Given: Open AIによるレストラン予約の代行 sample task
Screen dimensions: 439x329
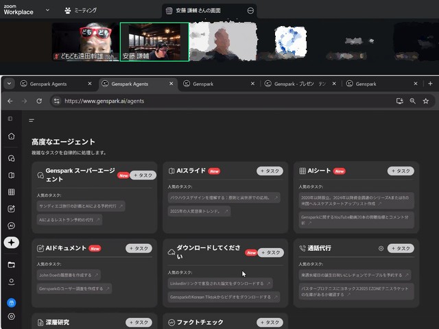Looking at the screenshot, I should pos(69,220).
